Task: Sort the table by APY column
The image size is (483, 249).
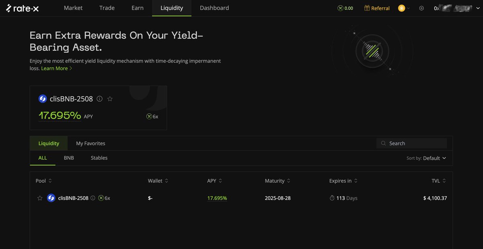Action: 215,181
